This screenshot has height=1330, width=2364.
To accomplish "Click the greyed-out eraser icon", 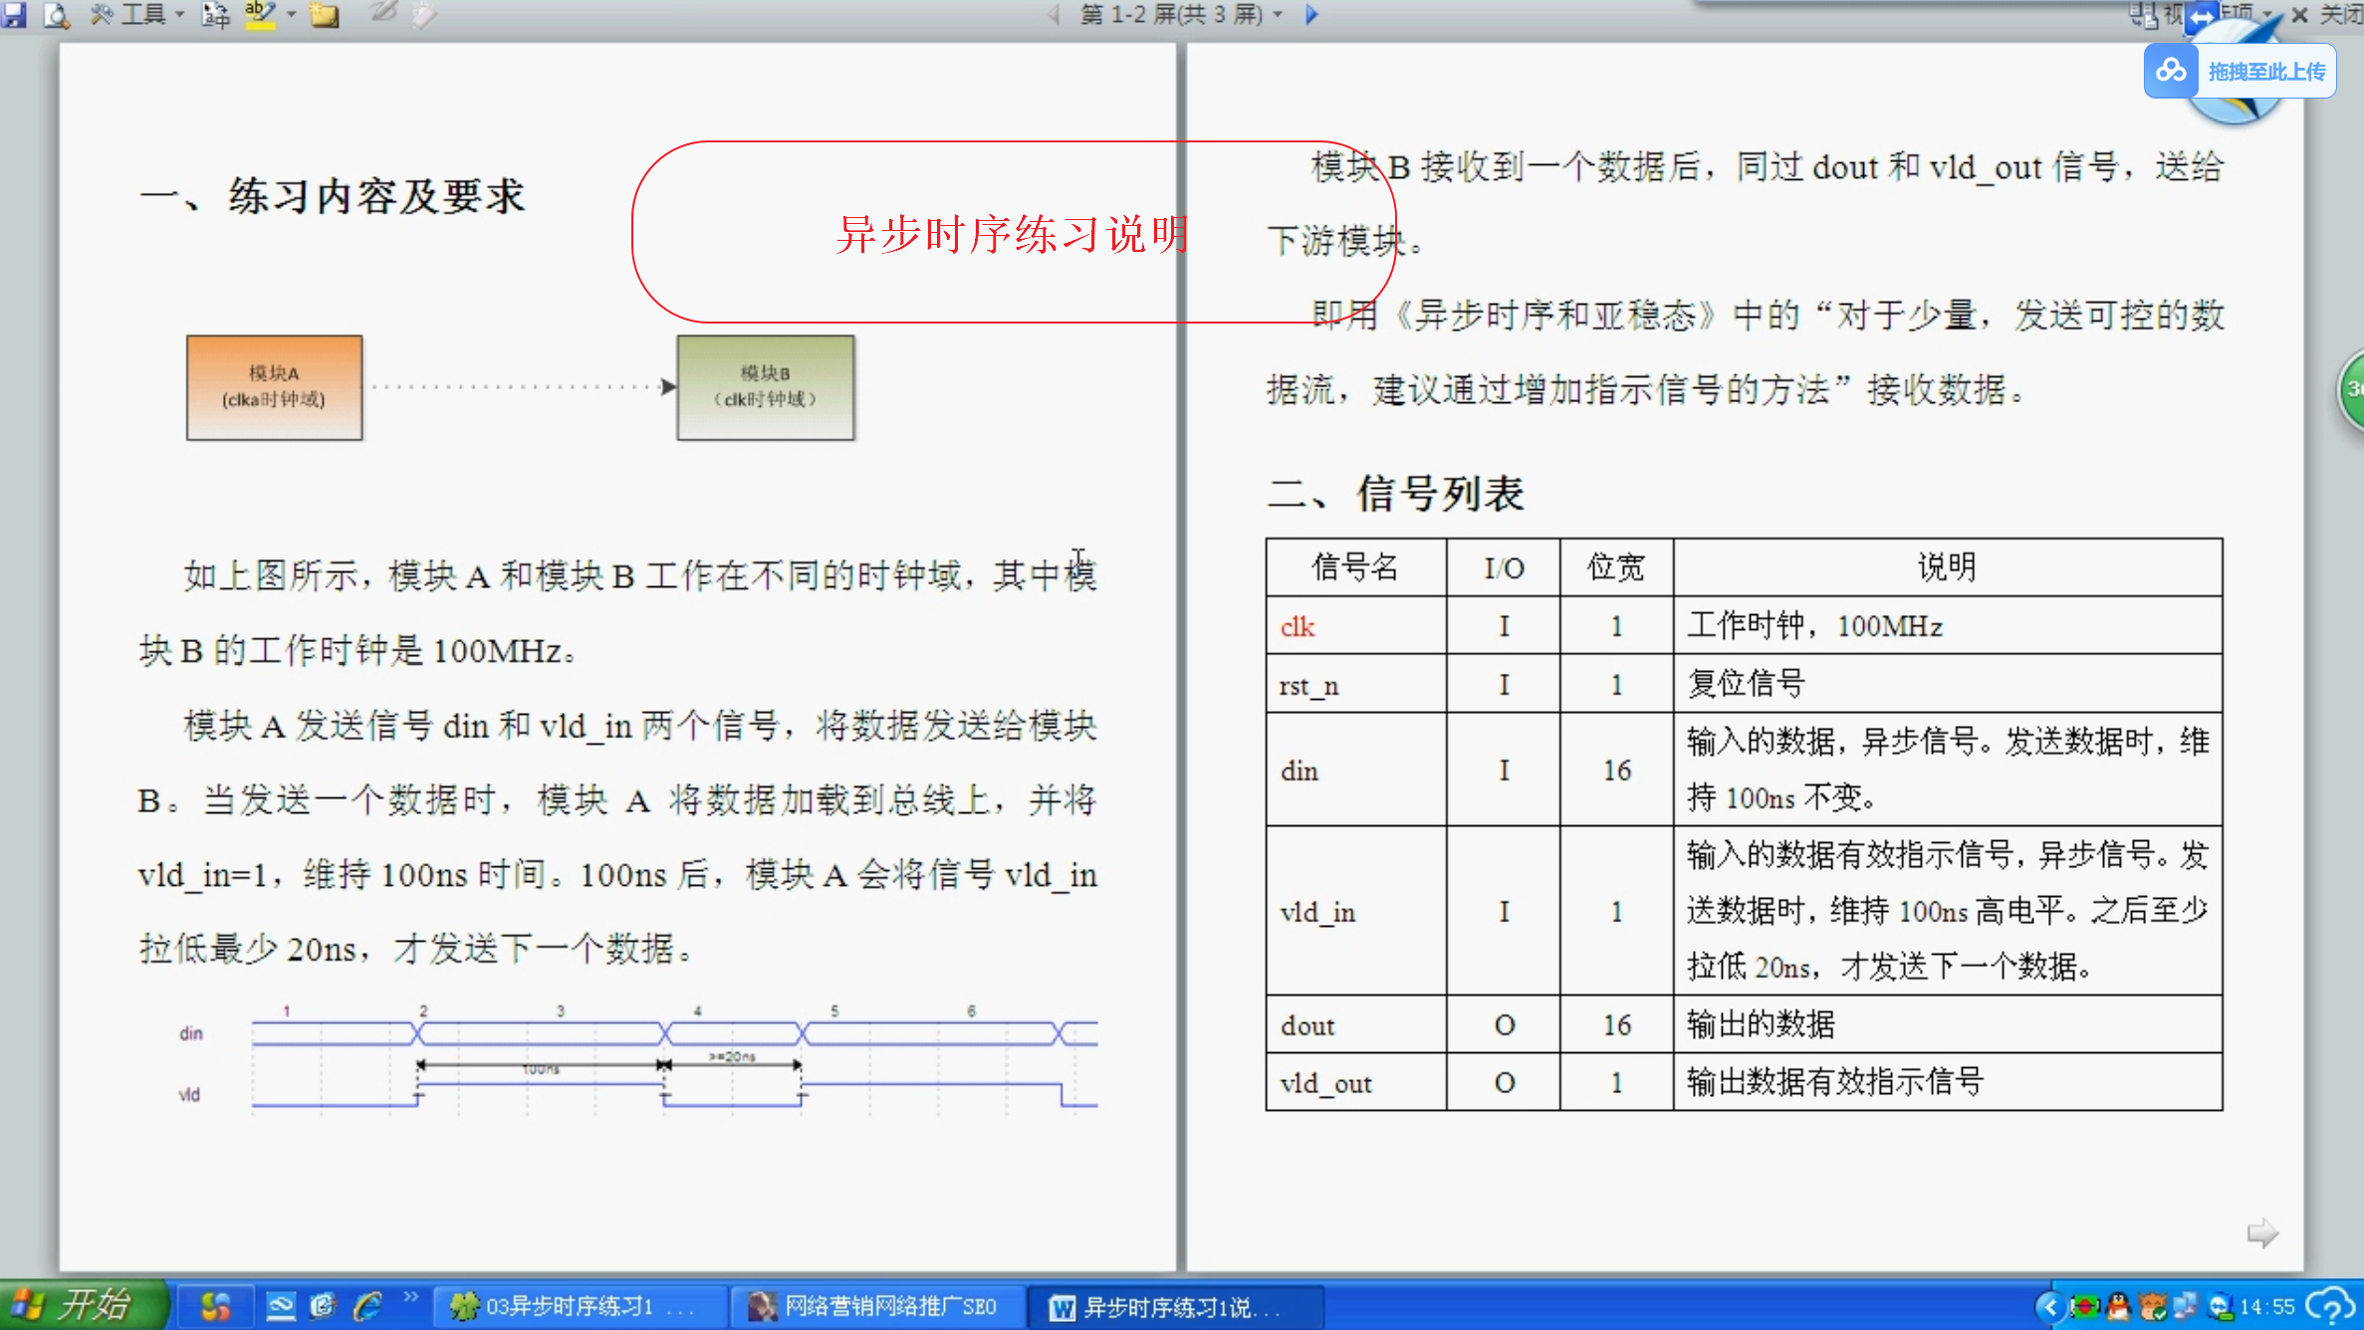I will tap(424, 14).
